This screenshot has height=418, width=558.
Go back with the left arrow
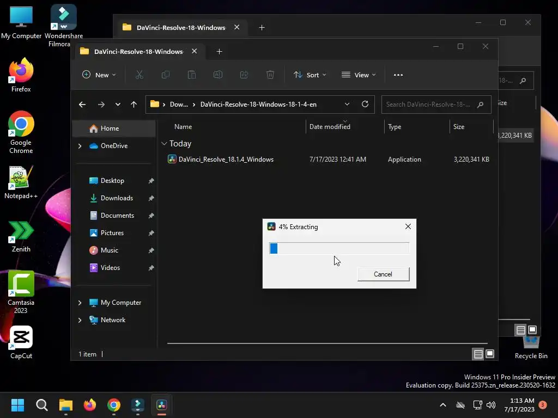(82, 104)
